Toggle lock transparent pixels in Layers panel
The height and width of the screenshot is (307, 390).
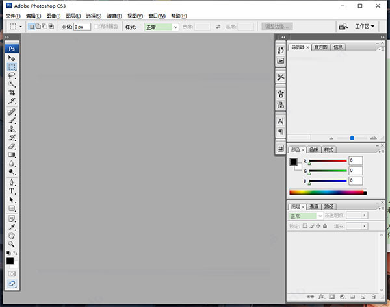[305, 226]
